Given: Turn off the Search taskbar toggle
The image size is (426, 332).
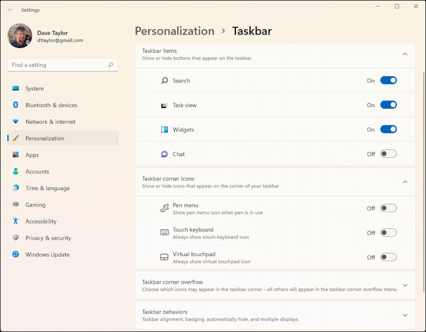Looking at the screenshot, I should click(388, 80).
